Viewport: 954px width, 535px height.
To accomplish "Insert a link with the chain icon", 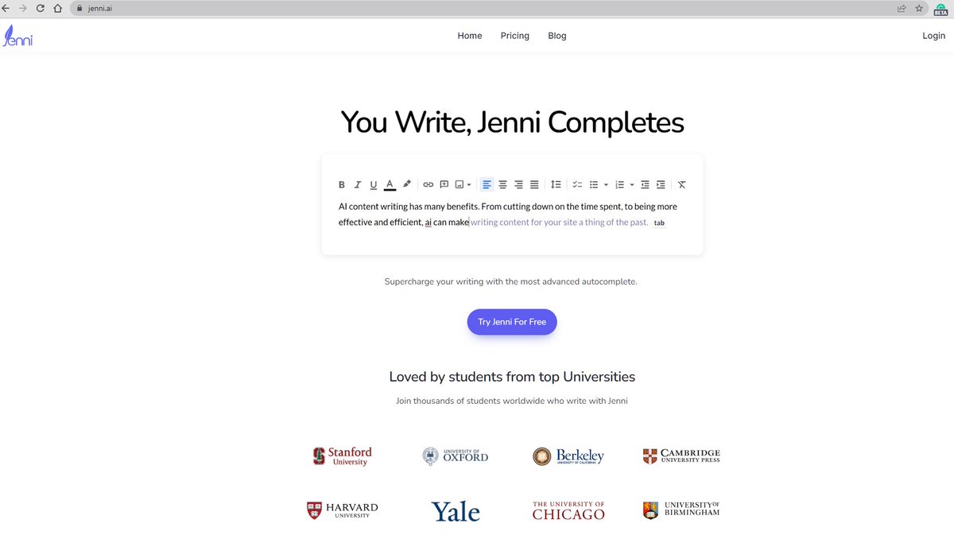I will click(x=429, y=184).
